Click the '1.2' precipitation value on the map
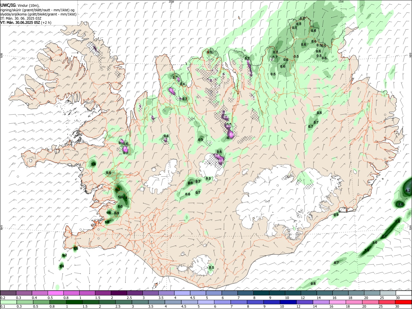 pos(64,255)
